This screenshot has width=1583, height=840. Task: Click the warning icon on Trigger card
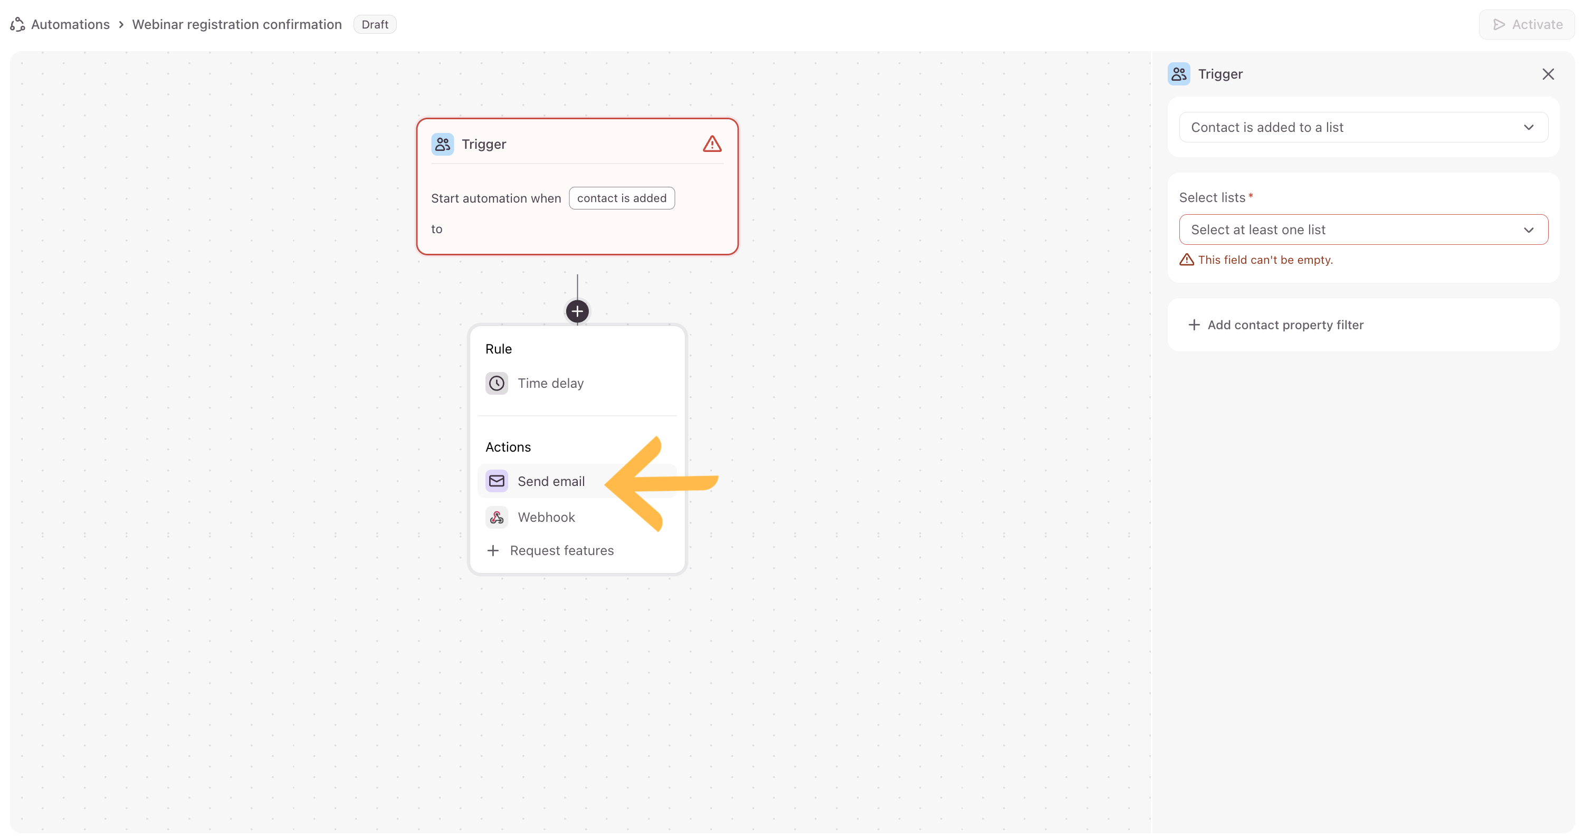(x=712, y=144)
